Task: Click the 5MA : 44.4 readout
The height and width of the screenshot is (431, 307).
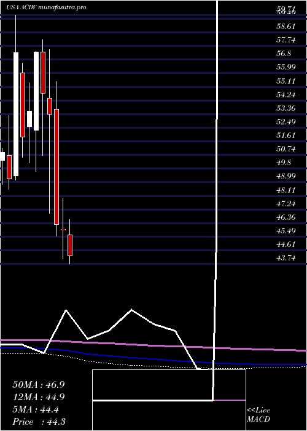Action: point(36,409)
